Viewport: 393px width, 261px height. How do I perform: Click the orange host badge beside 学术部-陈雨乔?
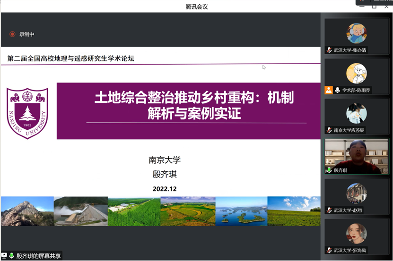[x=329, y=90]
